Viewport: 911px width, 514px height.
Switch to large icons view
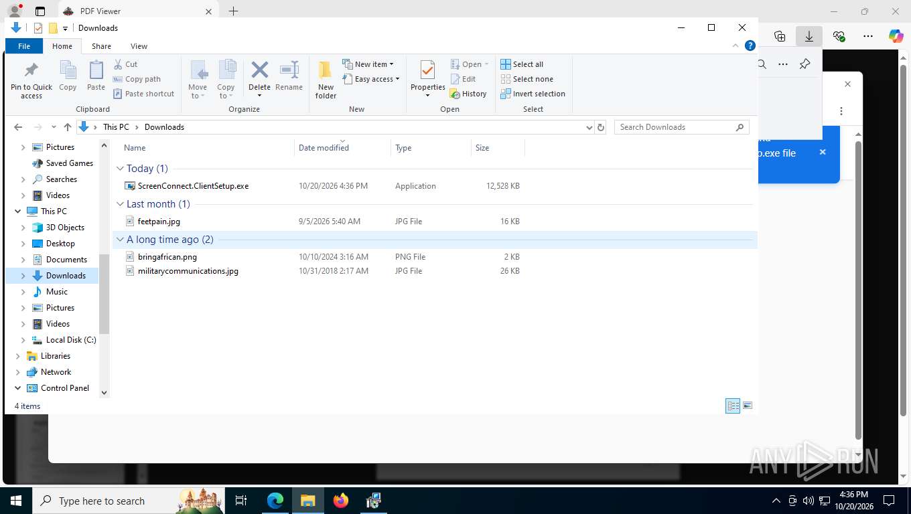pos(748,406)
